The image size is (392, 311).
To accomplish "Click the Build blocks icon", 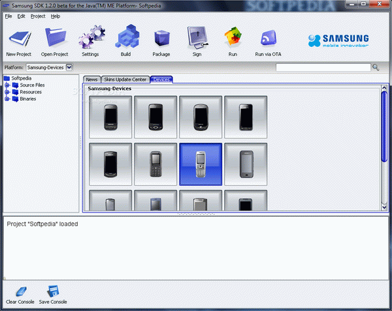I will (x=125, y=38).
